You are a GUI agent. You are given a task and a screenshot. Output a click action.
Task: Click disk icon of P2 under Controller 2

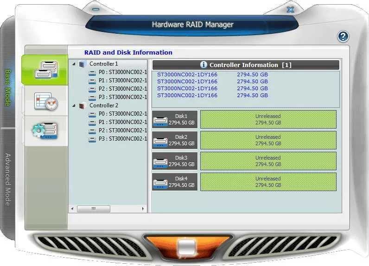pyautogui.click(x=92, y=131)
